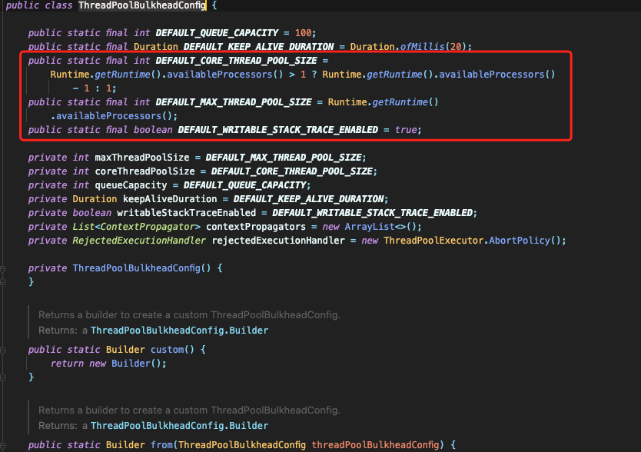
Task: Collapse the custom() method fold marker
Action: tap(2, 351)
